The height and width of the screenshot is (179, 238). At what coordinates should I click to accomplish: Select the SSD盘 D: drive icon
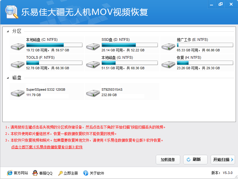click(x=93, y=47)
